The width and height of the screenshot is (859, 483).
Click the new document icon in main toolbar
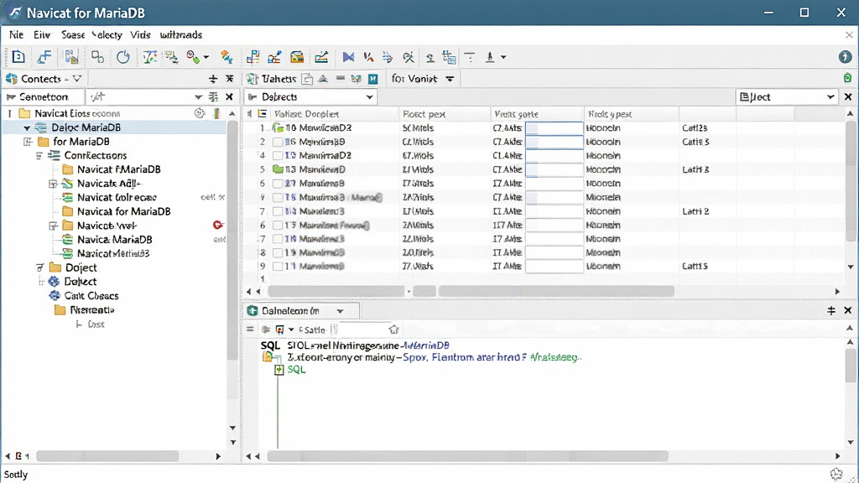point(18,57)
